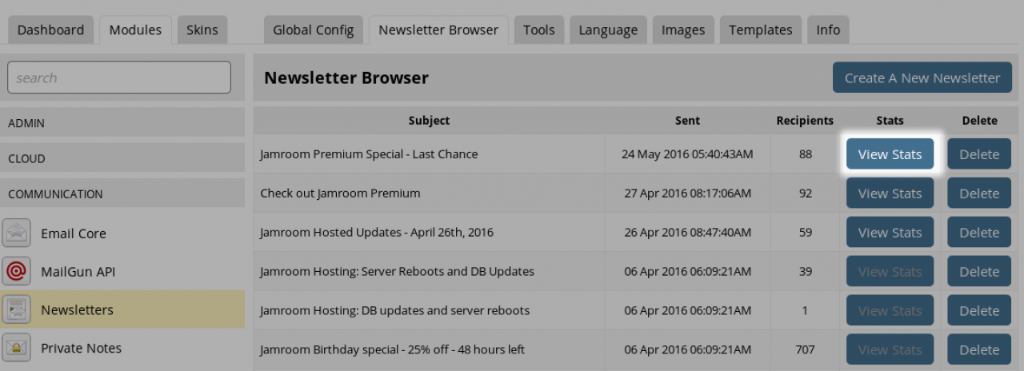Delete the Check out Jamroom Premium newsletter

(x=979, y=193)
